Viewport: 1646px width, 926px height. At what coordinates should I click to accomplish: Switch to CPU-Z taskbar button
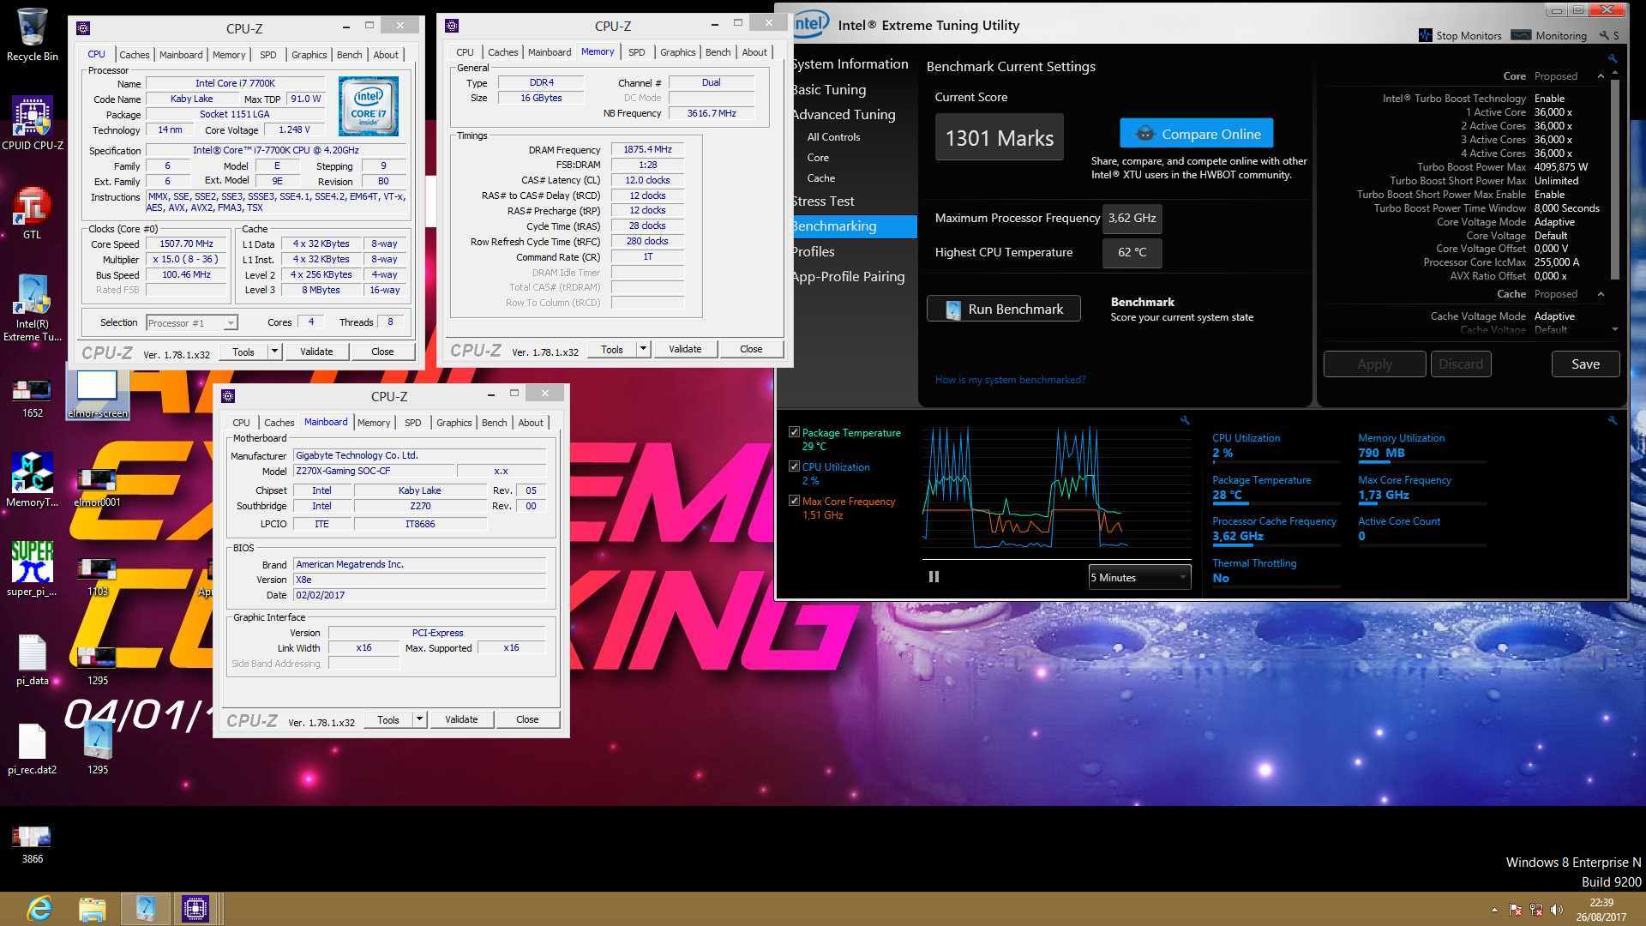click(x=195, y=909)
